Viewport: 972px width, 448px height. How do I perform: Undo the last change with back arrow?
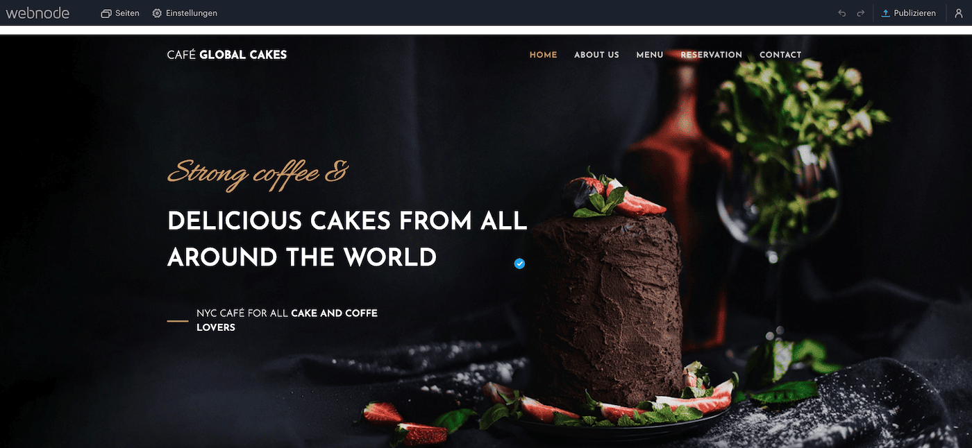pyautogui.click(x=842, y=13)
